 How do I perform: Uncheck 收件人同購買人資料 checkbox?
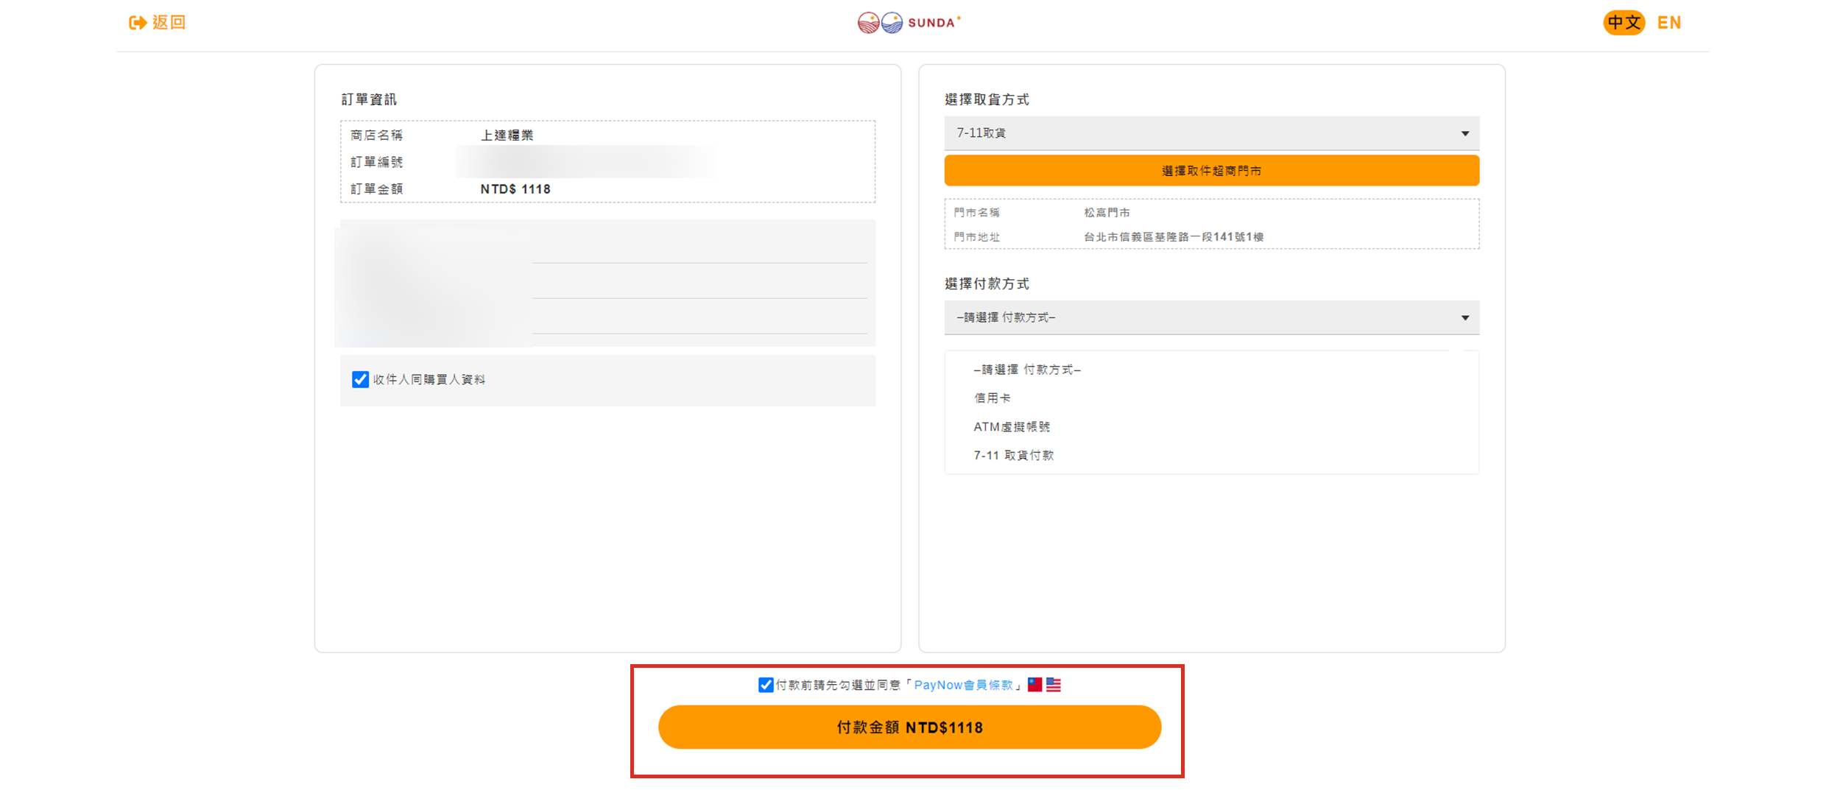pos(360,379)
